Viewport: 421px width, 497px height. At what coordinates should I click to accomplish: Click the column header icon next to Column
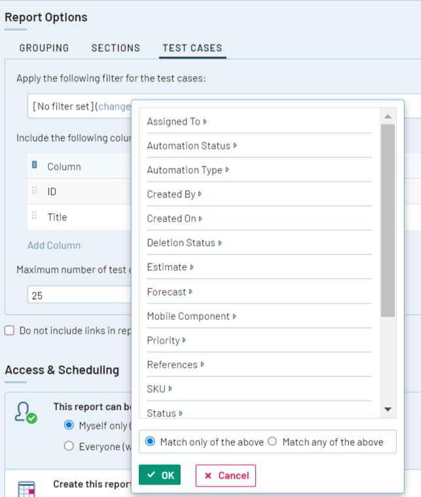click(x=35, y=166)
